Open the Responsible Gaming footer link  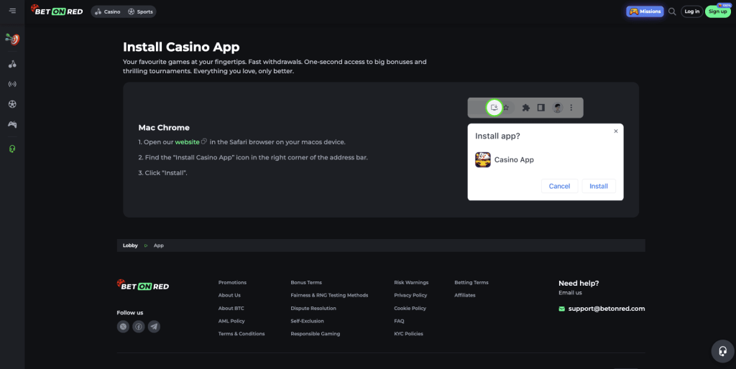tap(316, 333)
